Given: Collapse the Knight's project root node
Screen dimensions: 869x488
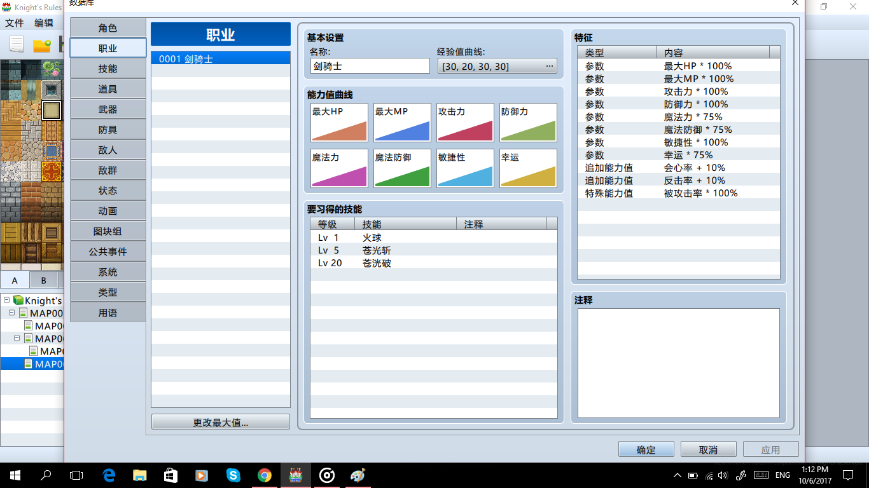Looking at the screenshot, I should point(6,301).
